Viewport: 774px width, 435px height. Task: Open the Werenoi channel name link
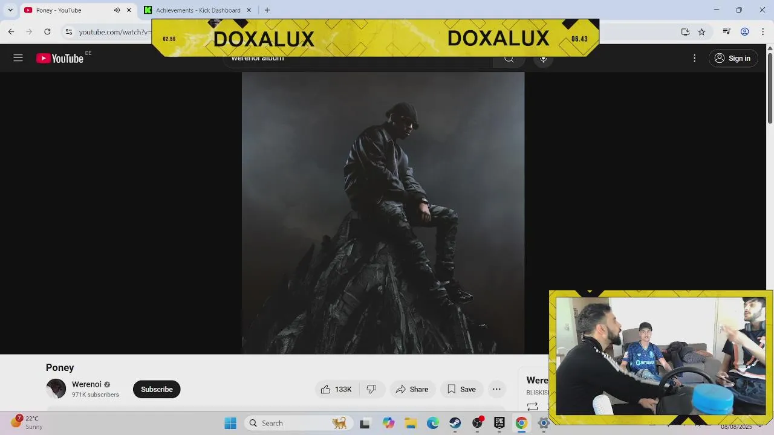(86, 384)
